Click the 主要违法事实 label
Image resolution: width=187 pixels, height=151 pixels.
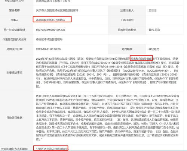pos(14,72)
